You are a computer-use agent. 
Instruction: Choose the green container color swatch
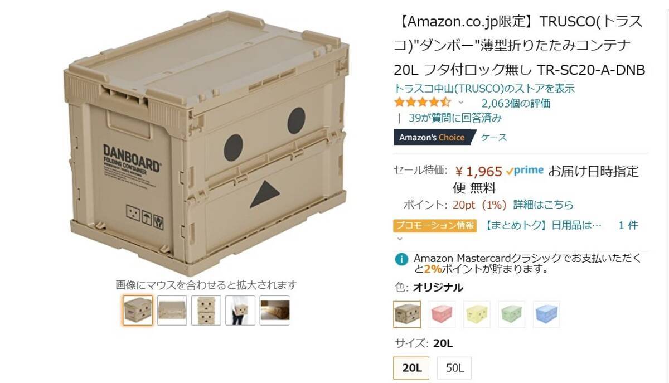511,314
